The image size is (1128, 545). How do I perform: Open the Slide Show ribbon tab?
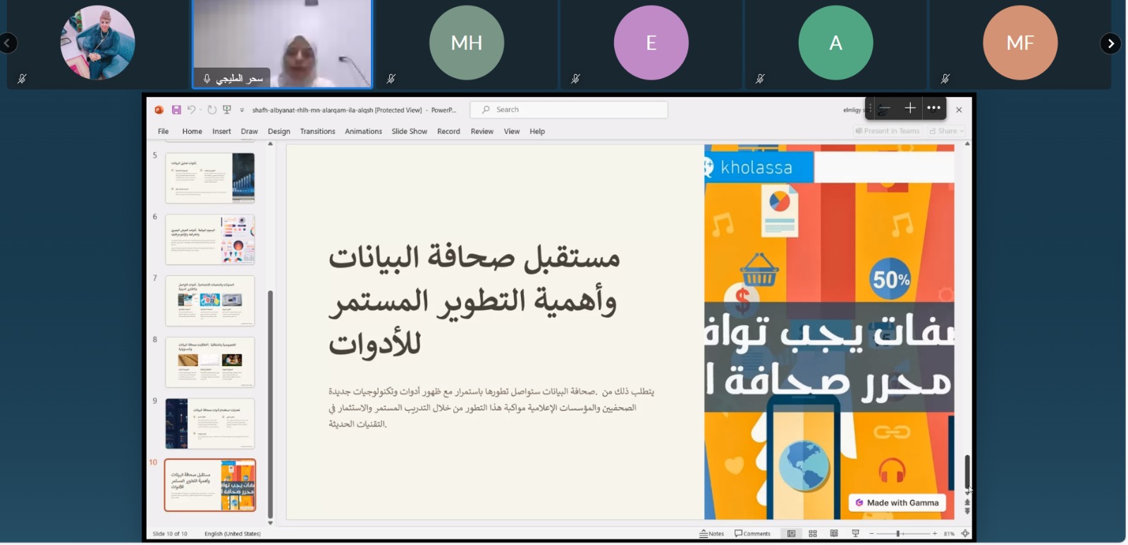click(x=409, y=132)
